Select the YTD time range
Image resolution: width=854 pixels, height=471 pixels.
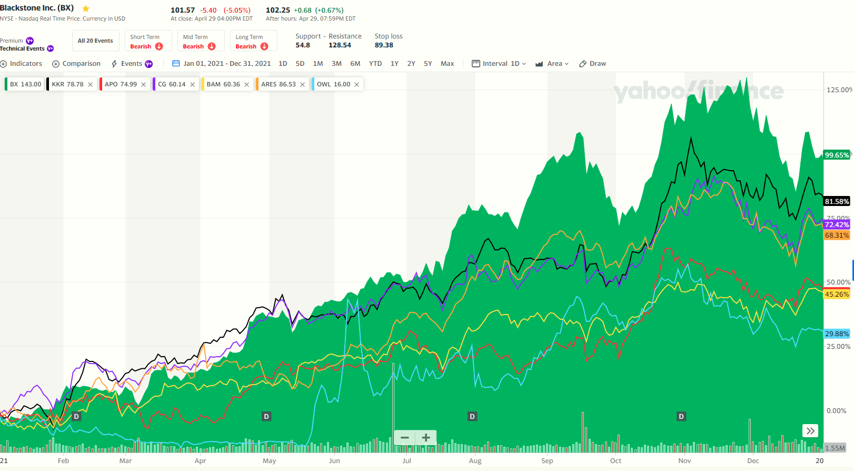coord(375,64)
